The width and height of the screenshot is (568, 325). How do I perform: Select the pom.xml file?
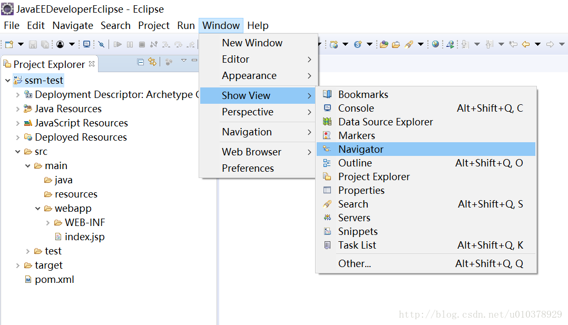click(54, 280)
